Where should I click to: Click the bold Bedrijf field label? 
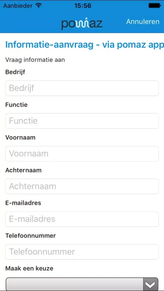pyautogui.click(x=15, y=72)
